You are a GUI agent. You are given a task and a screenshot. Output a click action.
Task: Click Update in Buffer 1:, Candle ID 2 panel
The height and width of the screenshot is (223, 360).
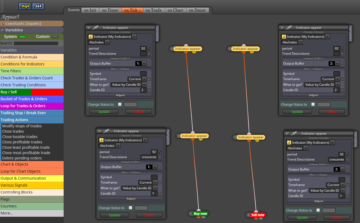104,112
